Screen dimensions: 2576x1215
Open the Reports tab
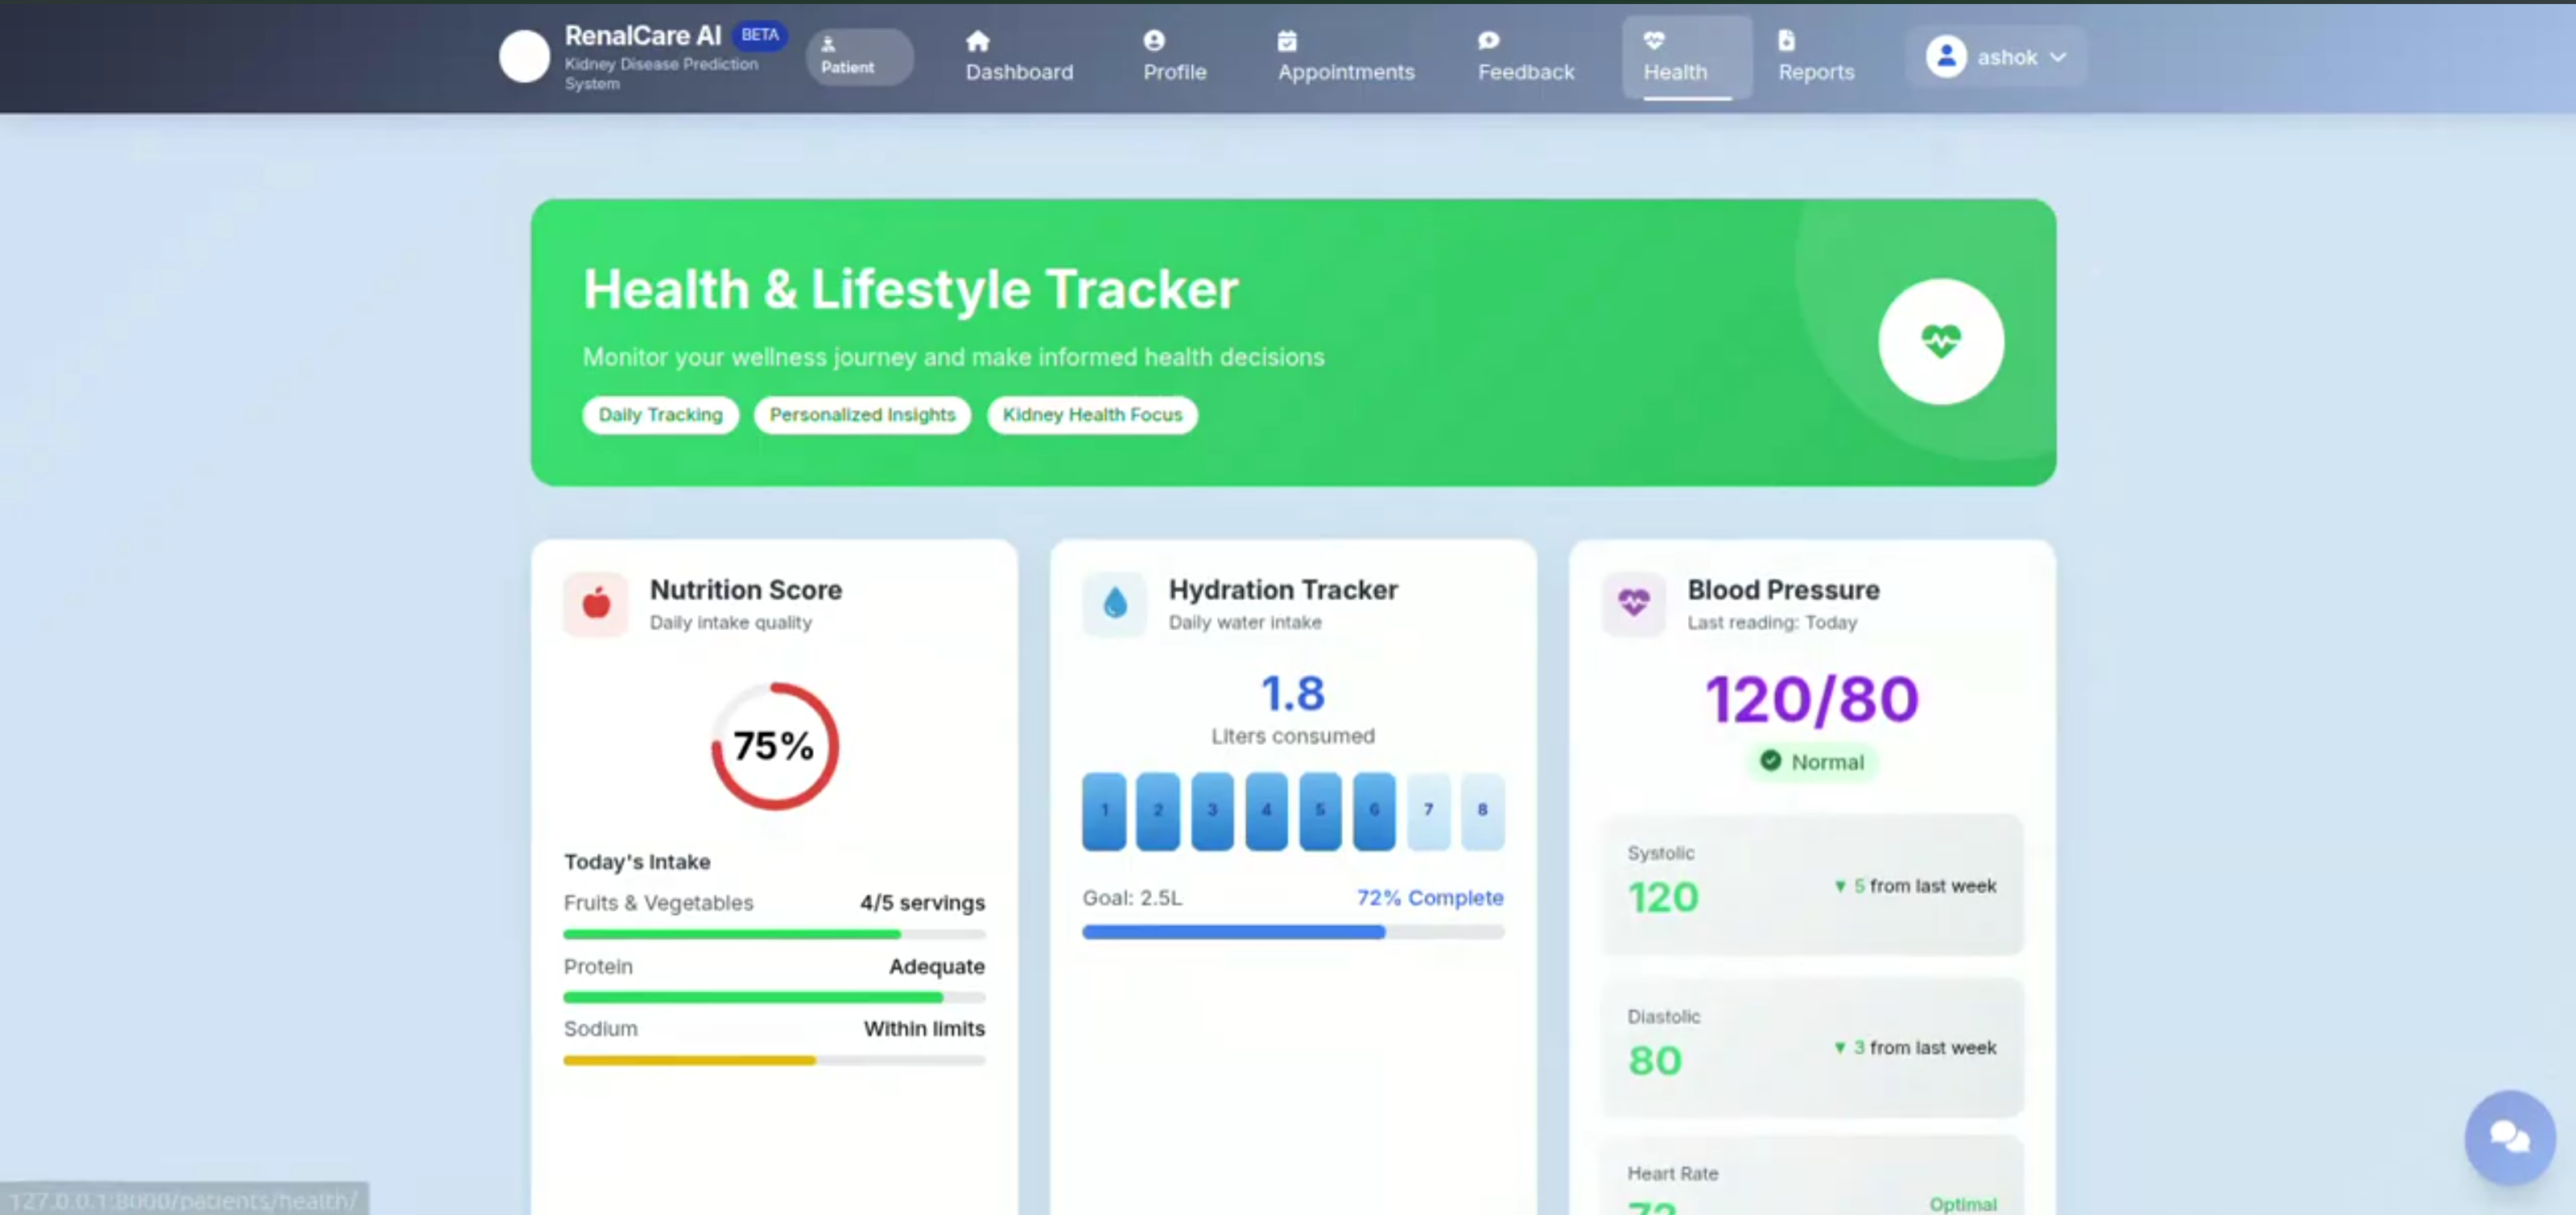(1816, 57)
